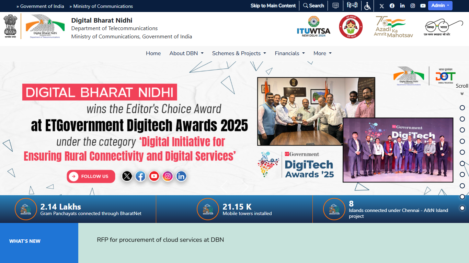Select the third section dot under Scroll
469x263 pixels.
click(x=462, y=130)
